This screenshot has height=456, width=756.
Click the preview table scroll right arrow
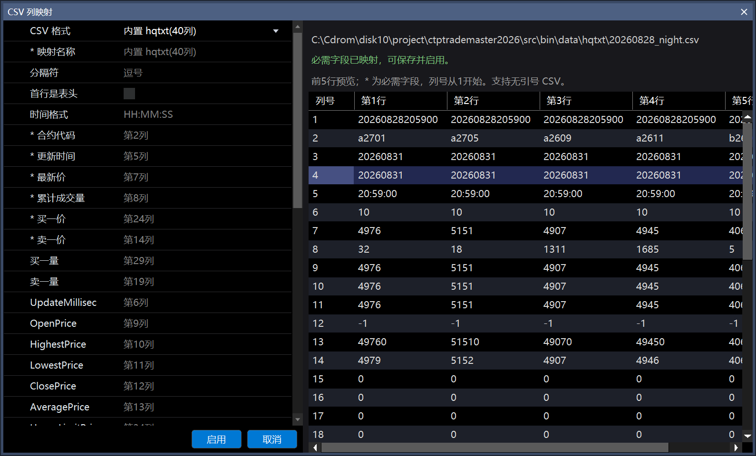736,447
